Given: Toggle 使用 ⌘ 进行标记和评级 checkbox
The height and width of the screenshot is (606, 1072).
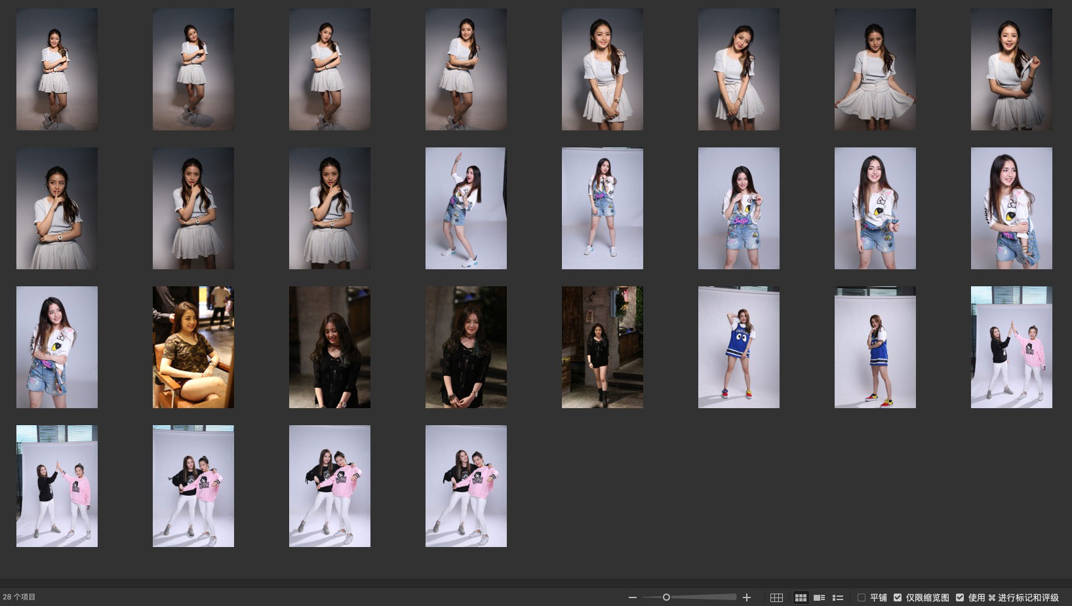Looking at the screenshot, I should [x=960, y=597].
